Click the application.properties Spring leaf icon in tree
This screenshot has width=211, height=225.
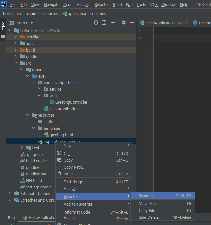pos(40,142)
